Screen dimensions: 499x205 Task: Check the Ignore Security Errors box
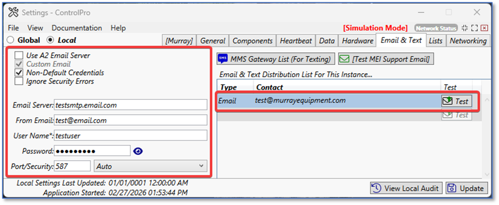tap(19, 81)
